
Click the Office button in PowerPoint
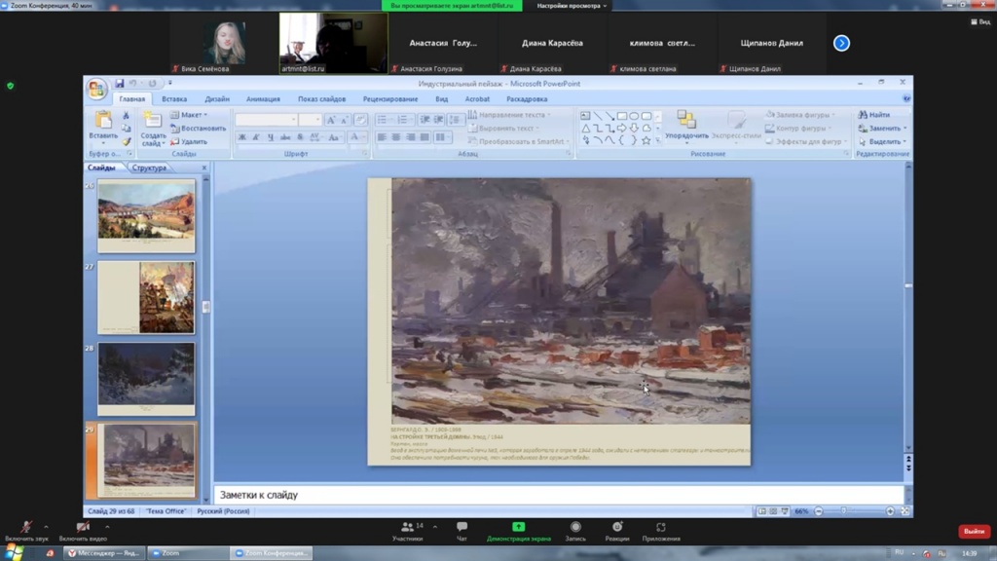(x=96, y=90)
